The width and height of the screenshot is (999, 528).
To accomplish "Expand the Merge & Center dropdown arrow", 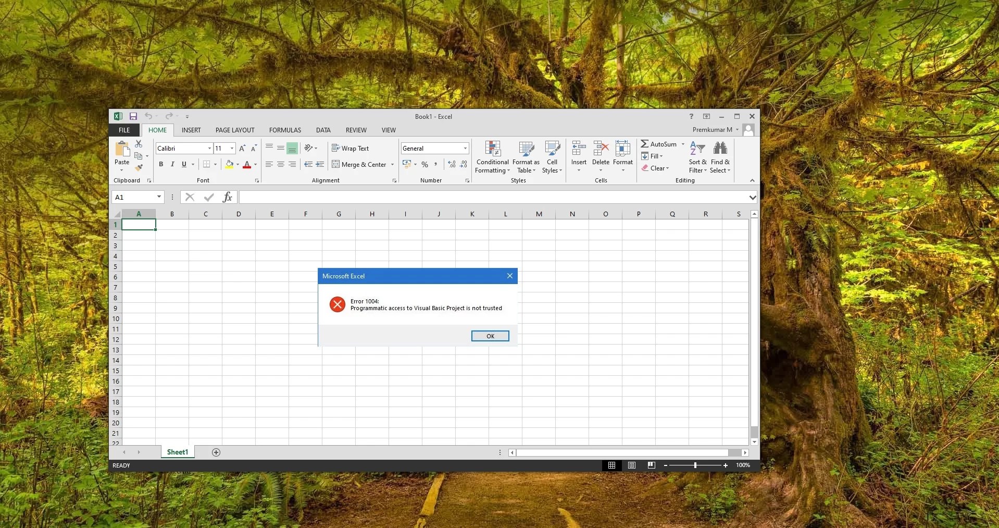I will click(x=392, y=165).
